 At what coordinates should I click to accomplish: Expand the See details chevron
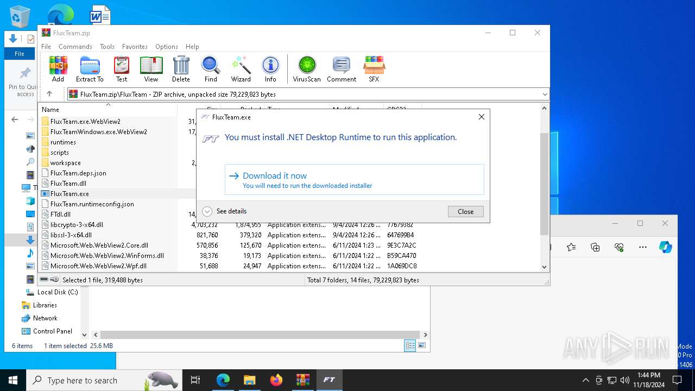pos(207,211)
